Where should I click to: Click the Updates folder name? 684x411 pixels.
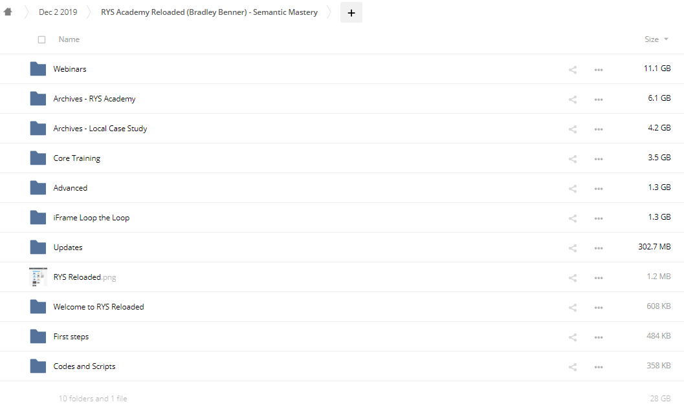tap(67, 248)
